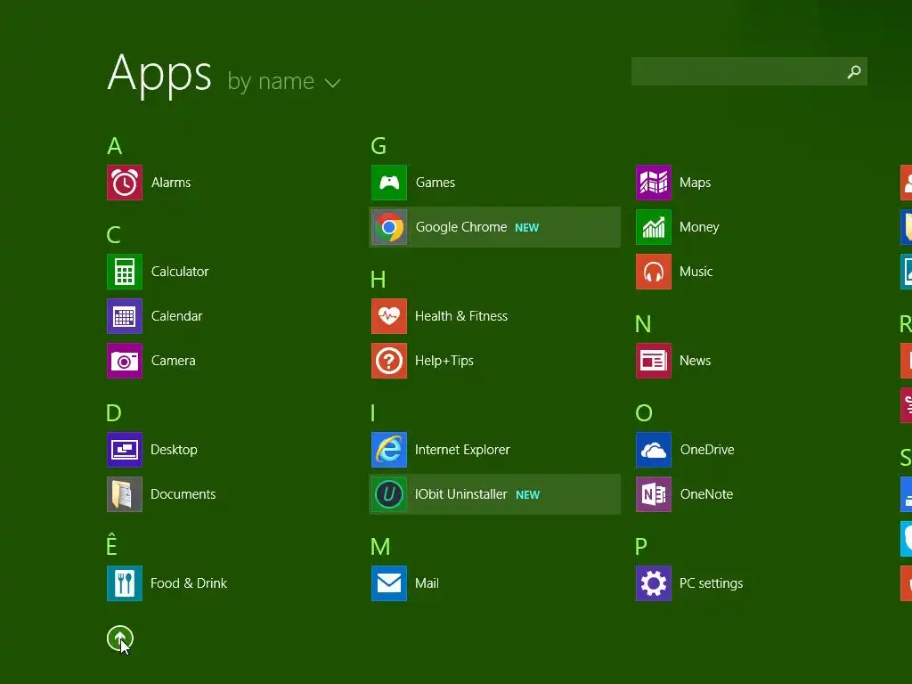Screen dimensions: 912x684
Task: Launch the Food & Drink app icon
Action: (125, 583)
